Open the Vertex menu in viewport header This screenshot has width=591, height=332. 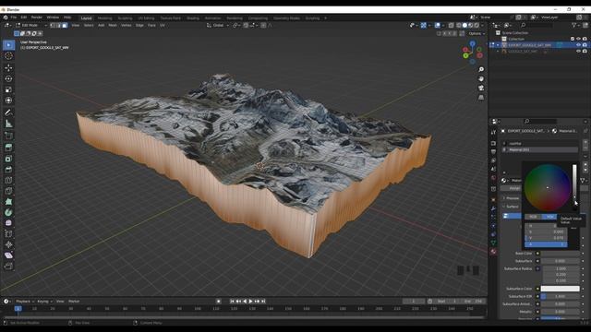[126, 25]
